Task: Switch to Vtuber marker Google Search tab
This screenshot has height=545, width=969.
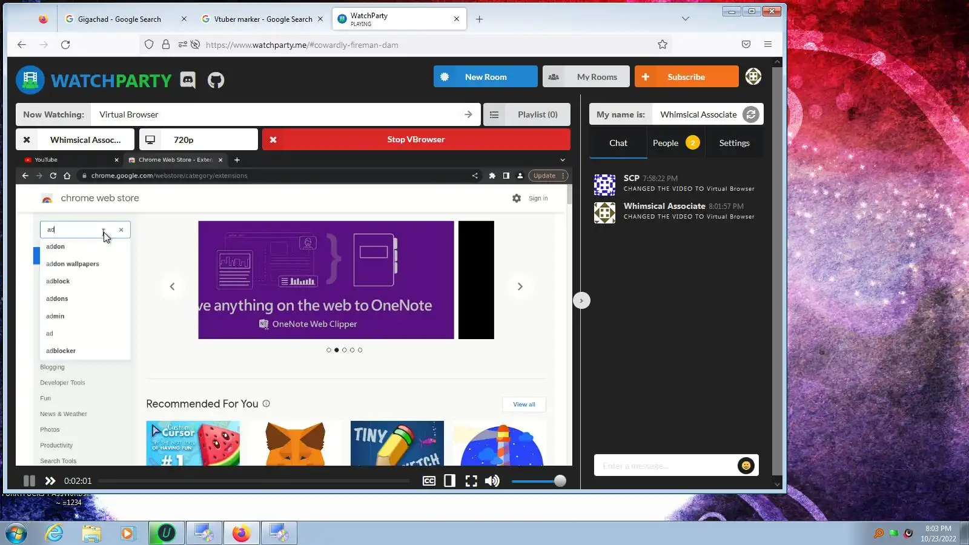Action: 262,19
